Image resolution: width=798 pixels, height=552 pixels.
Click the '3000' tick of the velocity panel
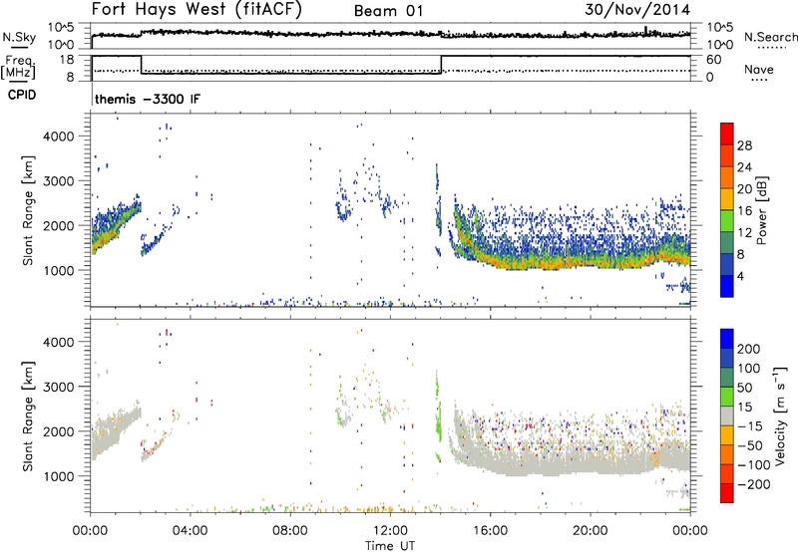59,387
